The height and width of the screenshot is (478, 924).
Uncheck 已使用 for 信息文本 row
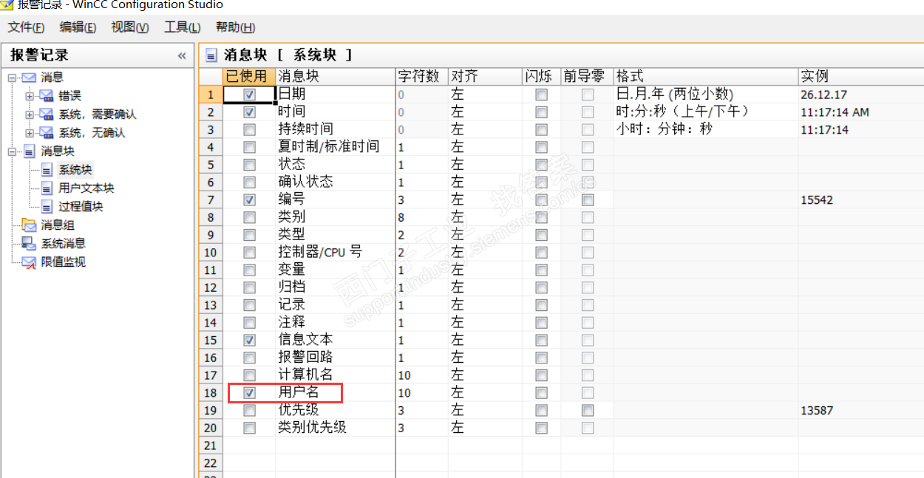pos(249,340)
